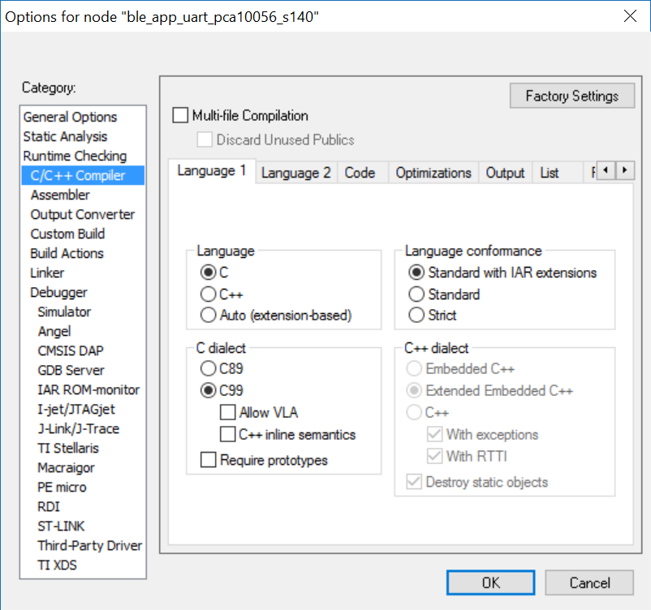The image size is (651, 610).
Task: Select Simulator in category list
Action: [x=83, y=312]
